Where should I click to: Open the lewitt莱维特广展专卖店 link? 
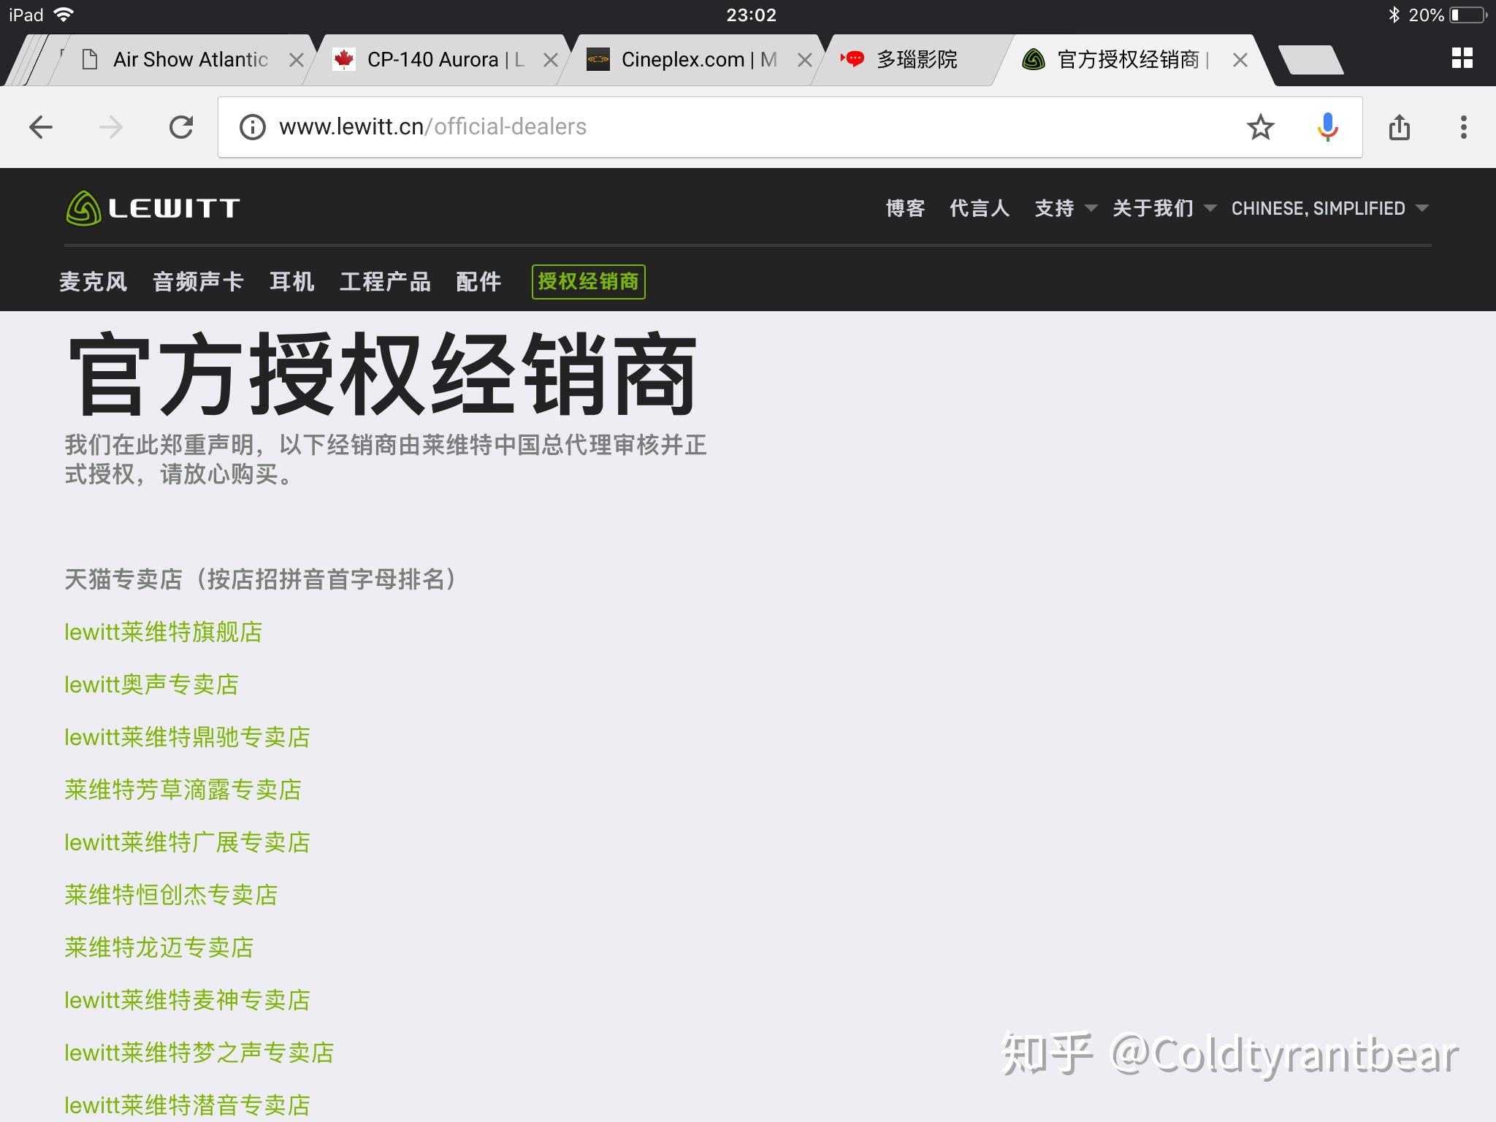click(x=187, y=842)
